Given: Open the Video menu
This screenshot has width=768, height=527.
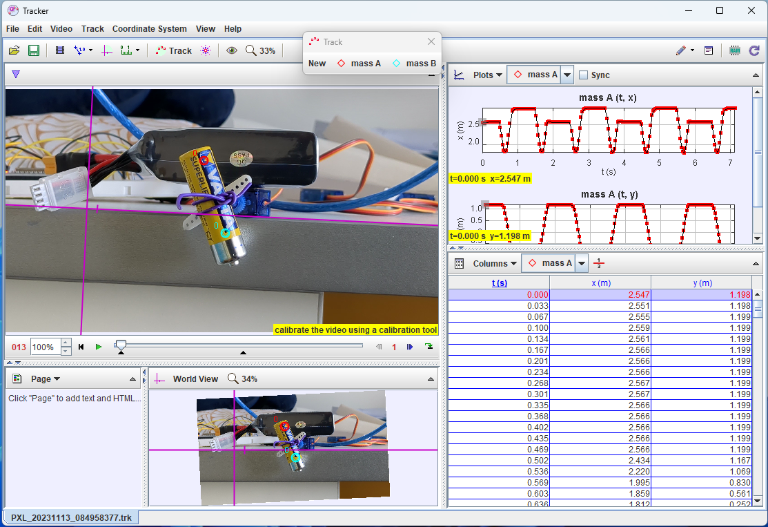Looking at the screenshot, I should (61, 29).
